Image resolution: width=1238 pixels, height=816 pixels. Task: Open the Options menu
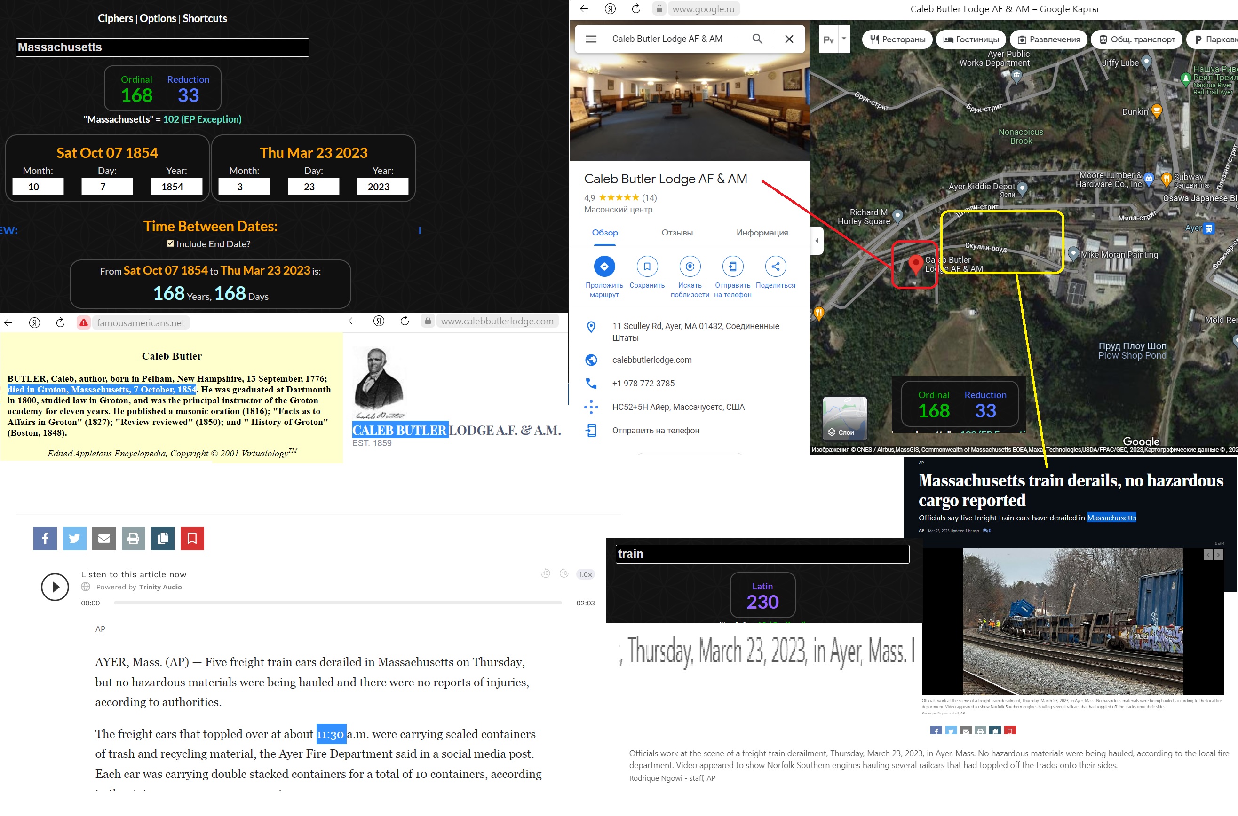pyautogui.click(x=158, y=18)
